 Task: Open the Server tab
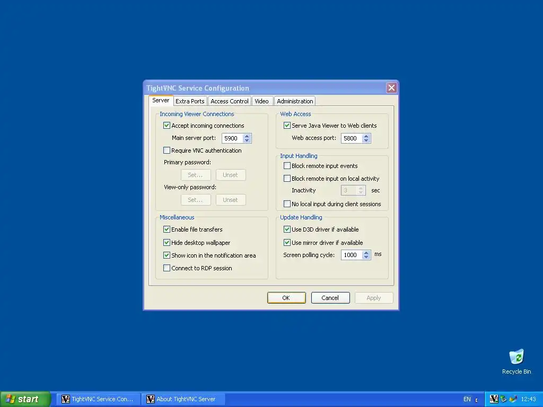pyautogui.click(x=161, y=100)
